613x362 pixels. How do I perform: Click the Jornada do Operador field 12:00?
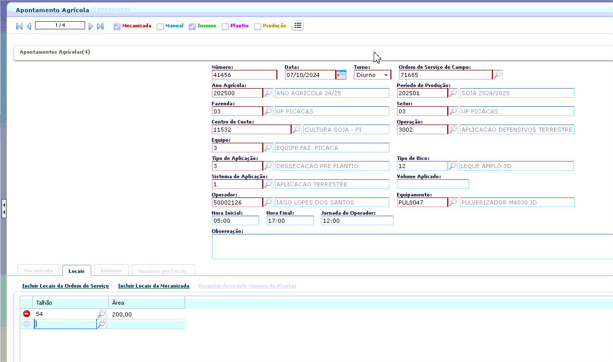(357, 220)
